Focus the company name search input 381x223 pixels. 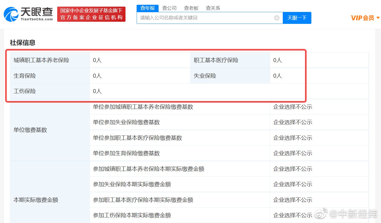[x=205, y=18]
